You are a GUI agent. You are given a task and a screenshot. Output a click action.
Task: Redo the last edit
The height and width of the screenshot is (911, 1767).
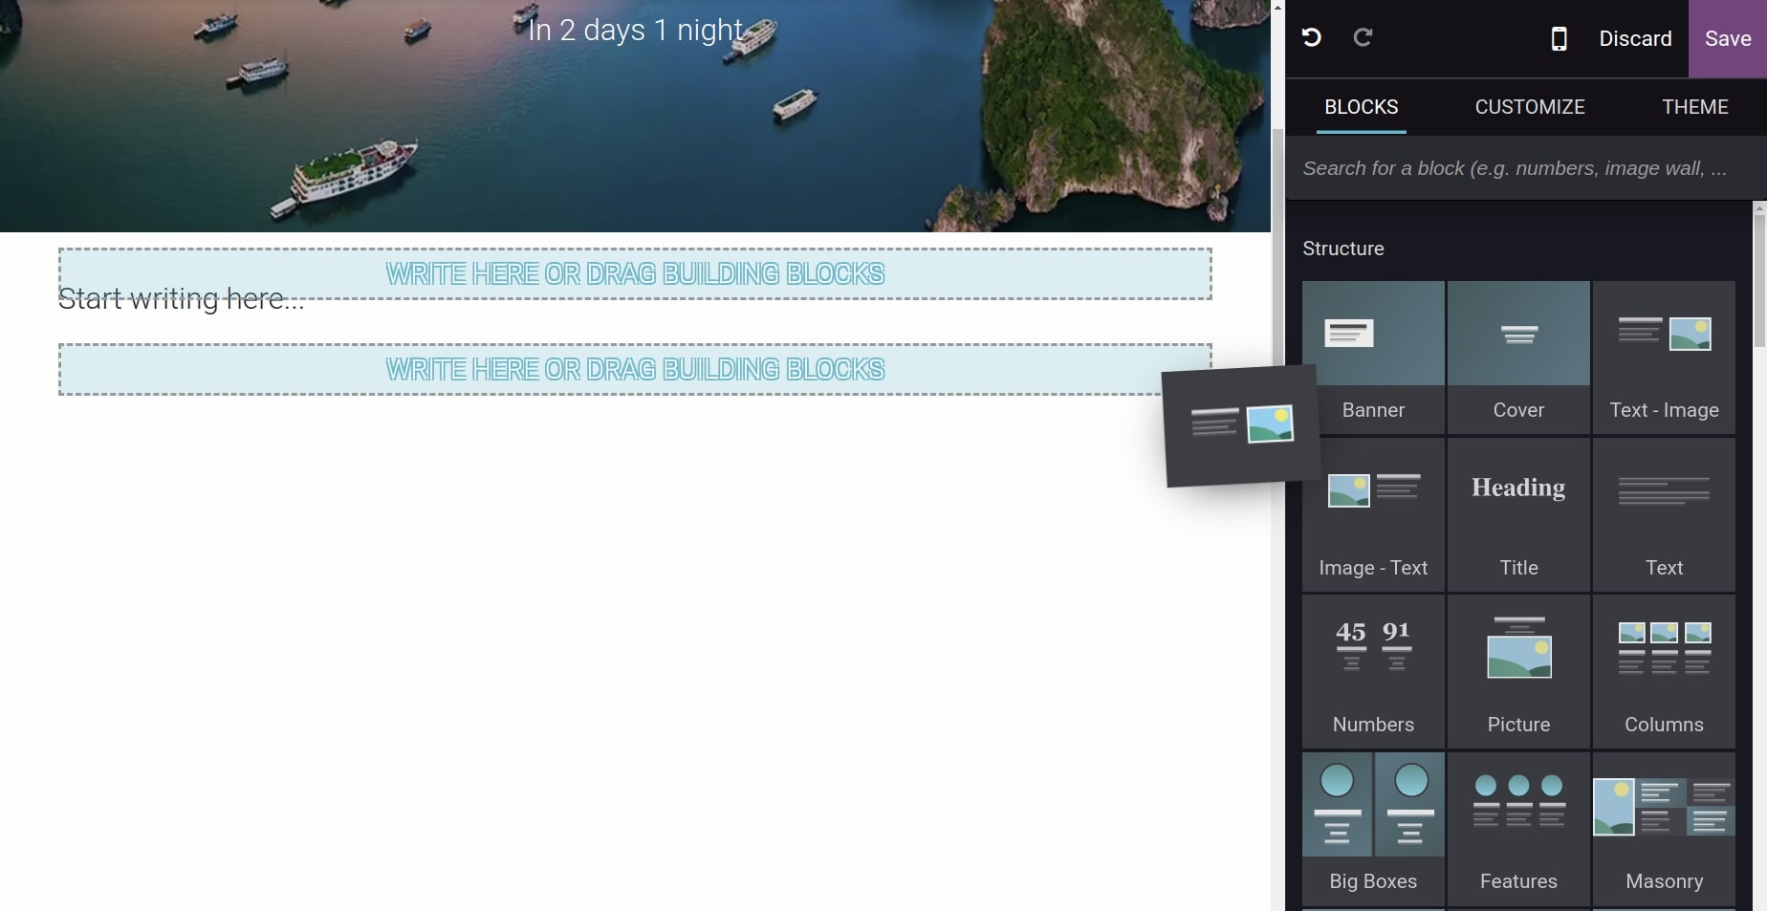click(1363, 37)
